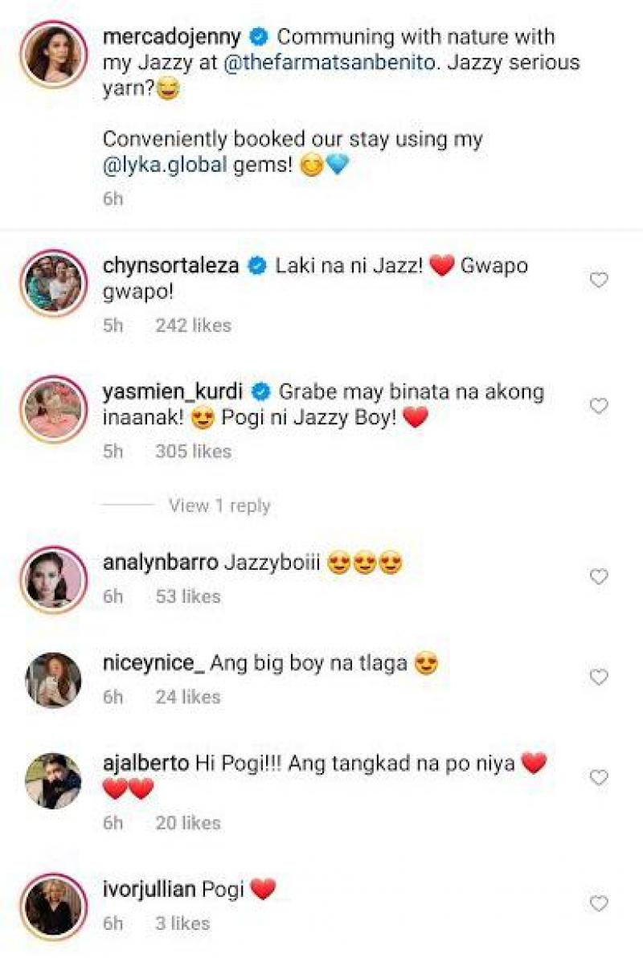Tap heart beside ajalberto's comment
The image size is (643, 958).
pyautogui.click(x=599, y=777)
